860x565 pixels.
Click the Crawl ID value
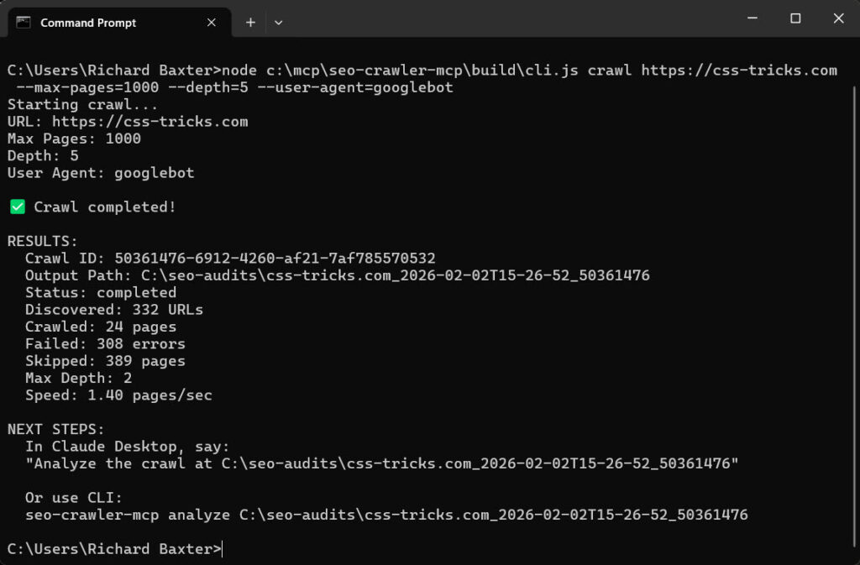pos(275,259)
